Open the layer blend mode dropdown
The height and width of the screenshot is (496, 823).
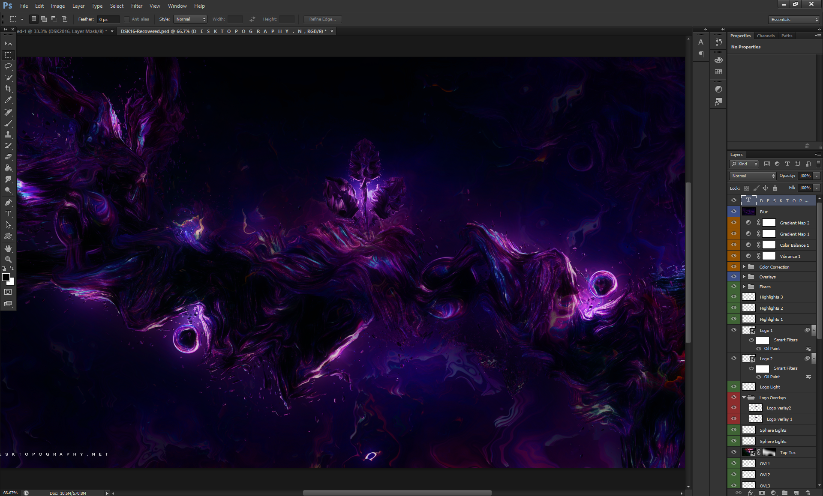point(753,176)
